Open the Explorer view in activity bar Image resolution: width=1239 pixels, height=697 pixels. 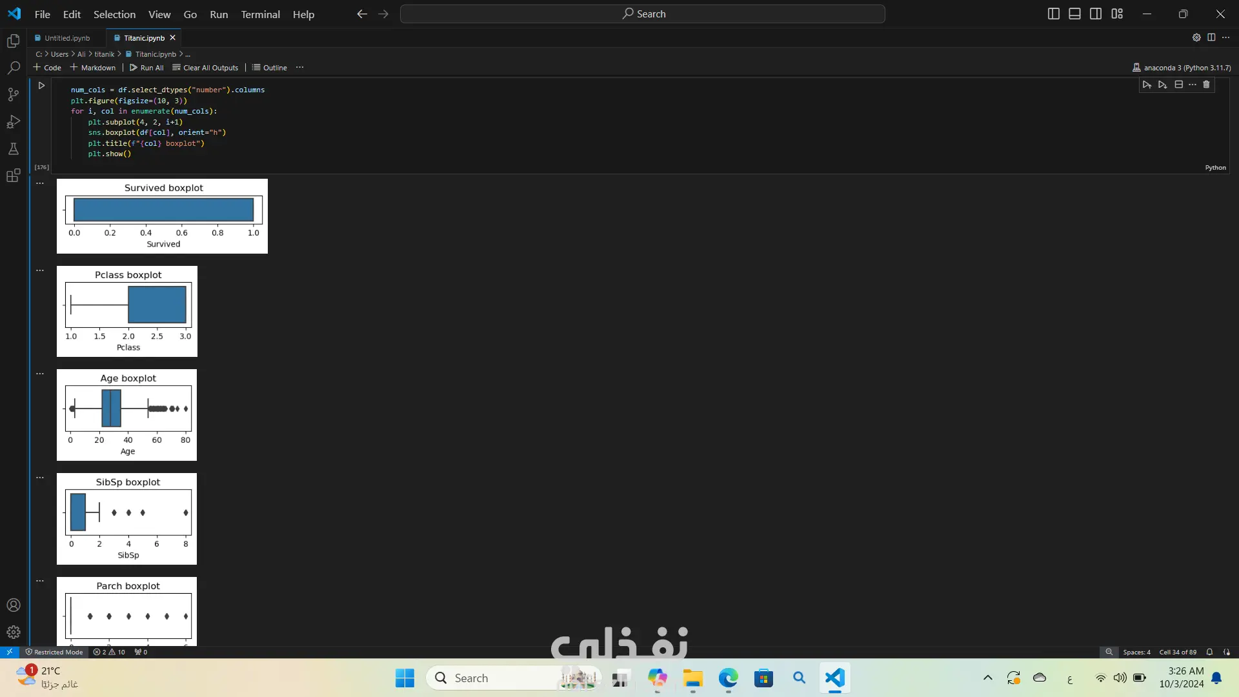click(14, 41)
